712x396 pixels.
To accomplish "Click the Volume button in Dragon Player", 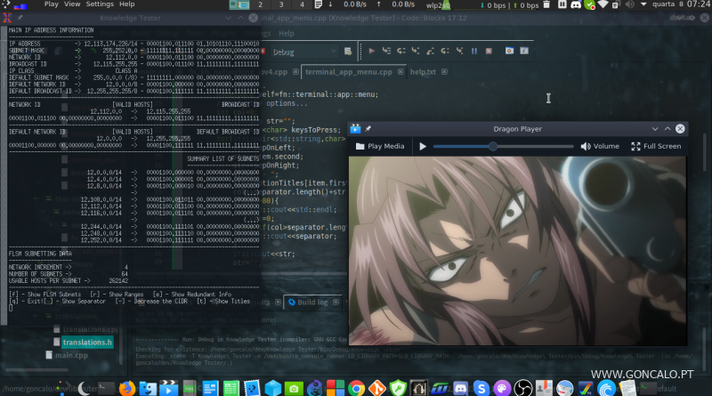I will 600,146.
